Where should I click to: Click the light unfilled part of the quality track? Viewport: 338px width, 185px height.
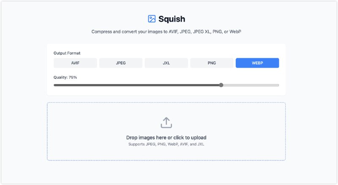(251, 85)
